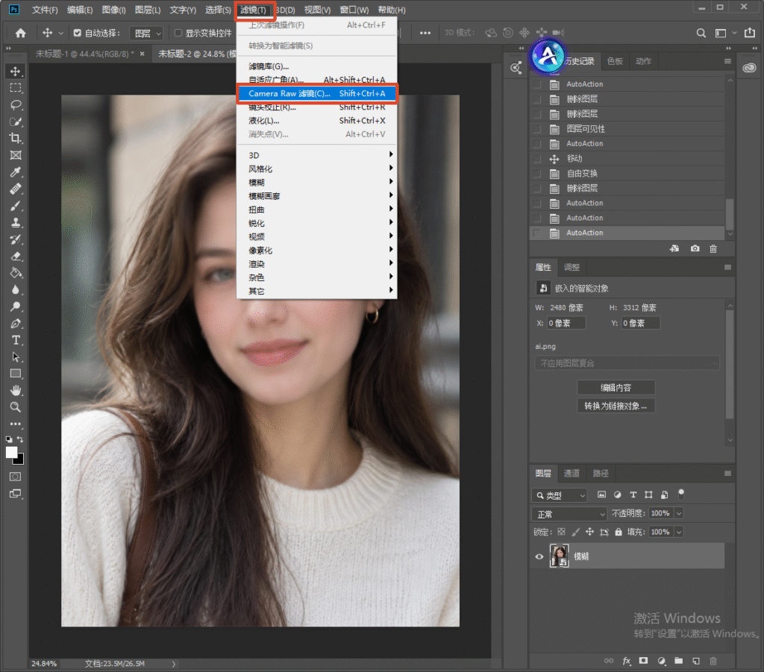Viewport: 764px width, 672px height.
Task: Toggle history brush source for 移动 state
Action: tap(537, 159)
